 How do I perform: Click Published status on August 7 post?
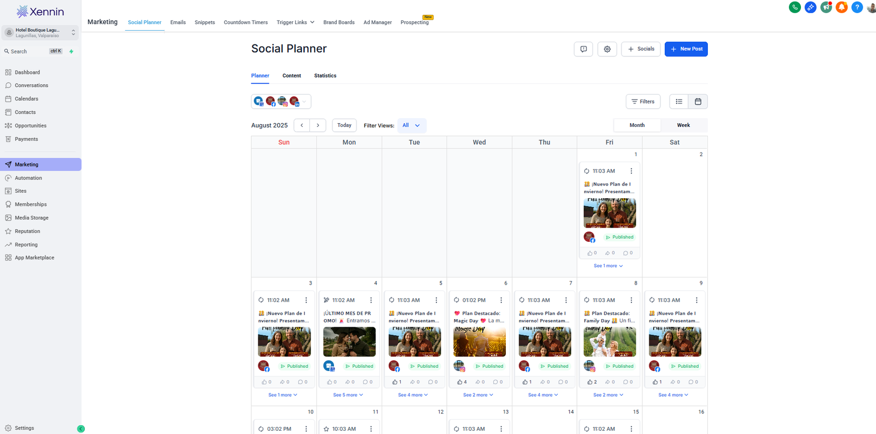pos(555,366)
